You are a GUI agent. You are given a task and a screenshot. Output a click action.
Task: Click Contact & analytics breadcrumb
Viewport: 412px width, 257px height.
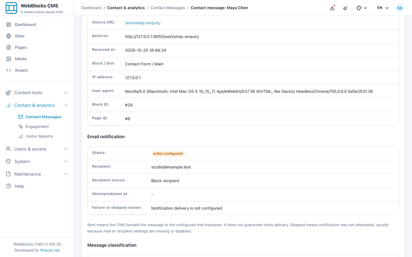[126, 8]
